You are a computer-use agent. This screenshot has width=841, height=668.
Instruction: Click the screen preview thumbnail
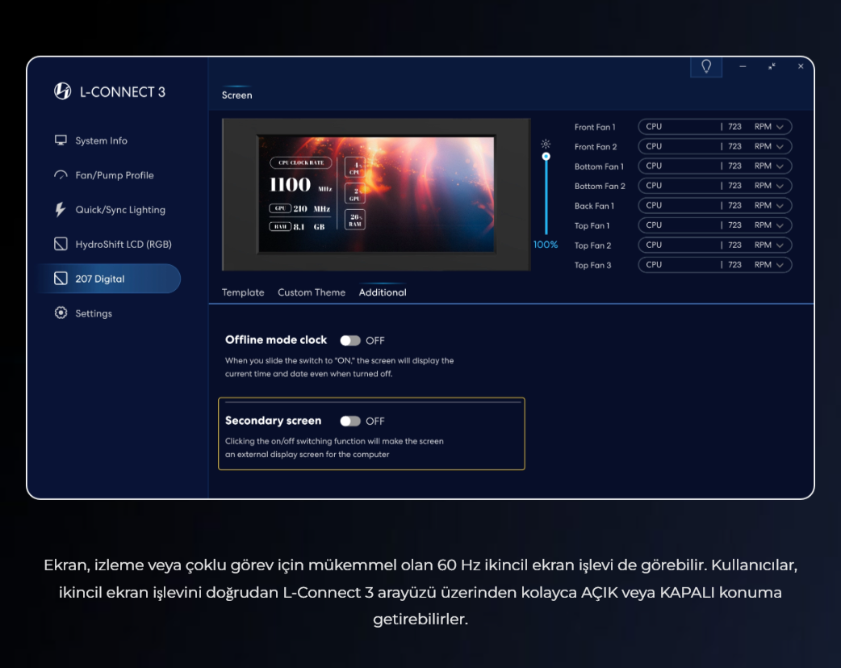click(376, 194)
